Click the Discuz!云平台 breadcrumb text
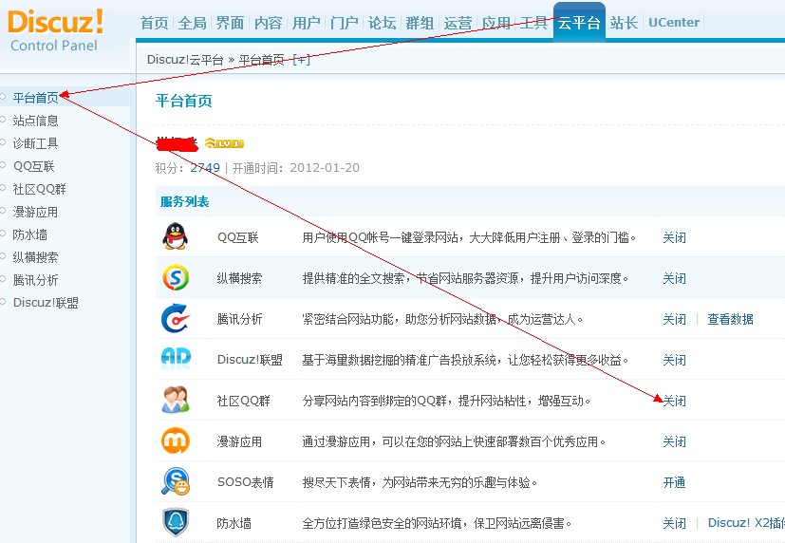Screen dimensions: 785x543 (185, 60)
